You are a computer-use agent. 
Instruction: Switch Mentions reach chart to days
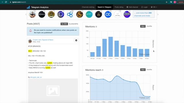tap(143, 70)
